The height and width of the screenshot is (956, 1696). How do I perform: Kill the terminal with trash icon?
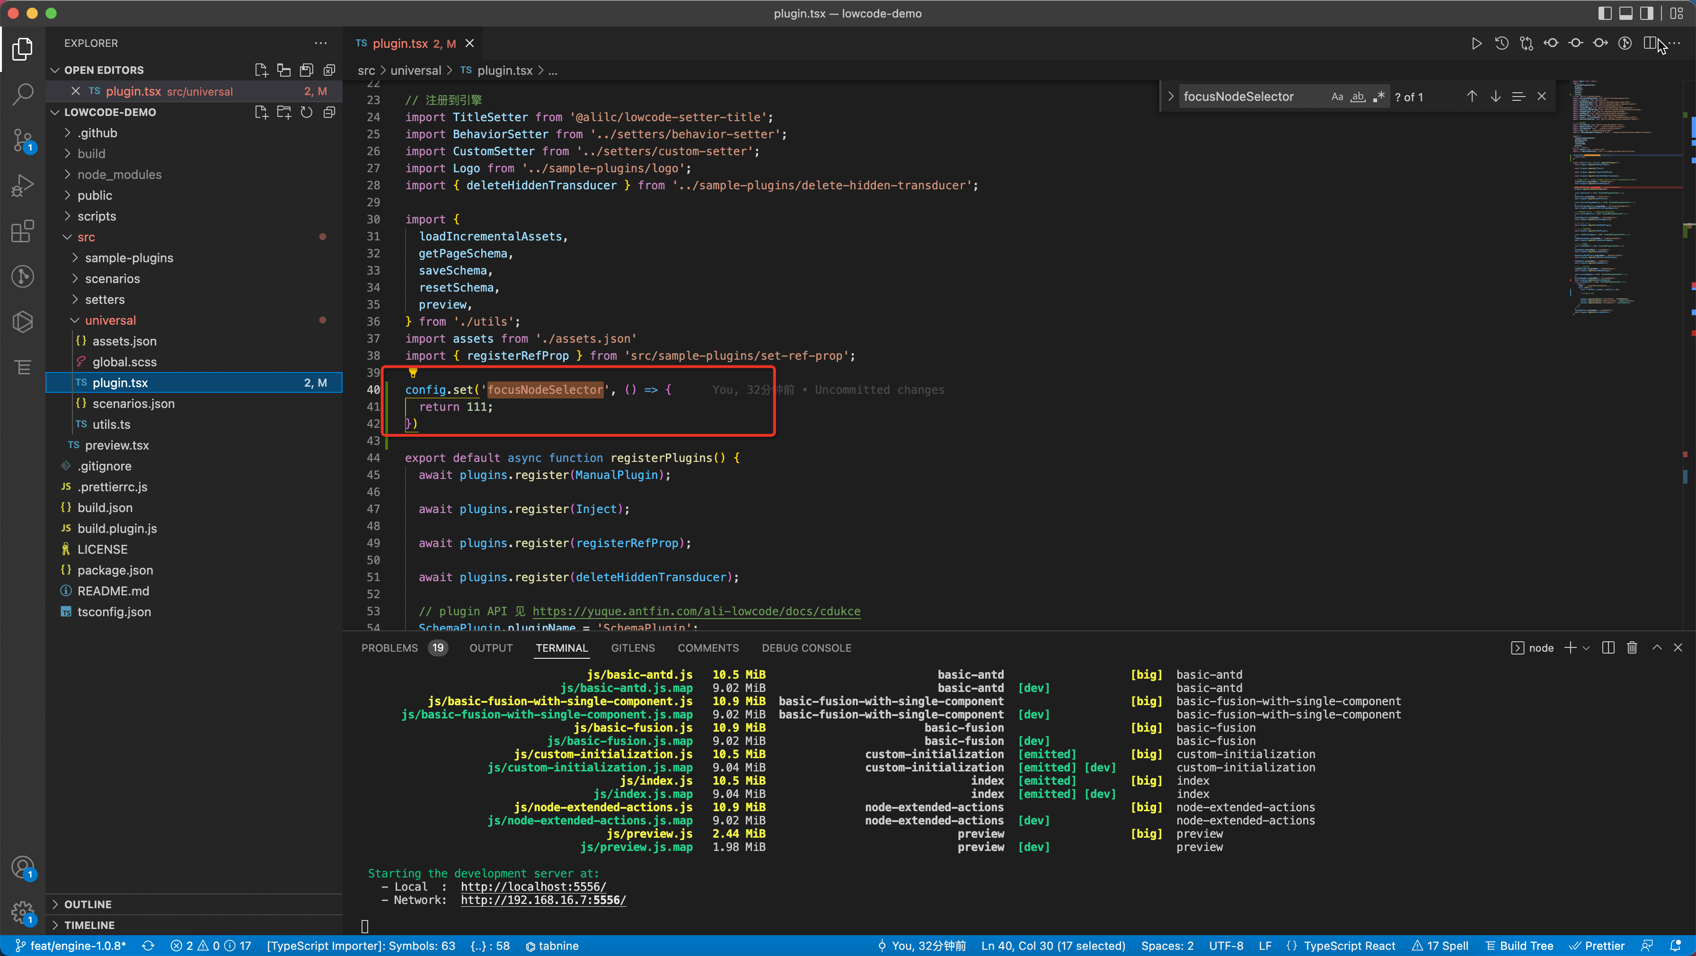coord(1632,648)
